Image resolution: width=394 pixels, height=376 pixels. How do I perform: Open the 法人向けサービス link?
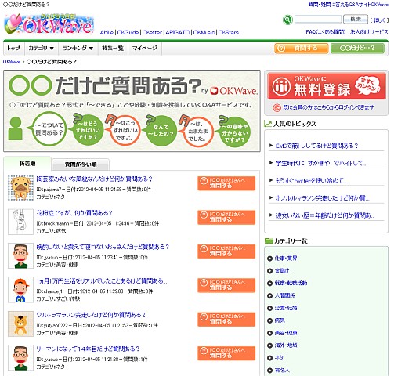pos(369,32)
